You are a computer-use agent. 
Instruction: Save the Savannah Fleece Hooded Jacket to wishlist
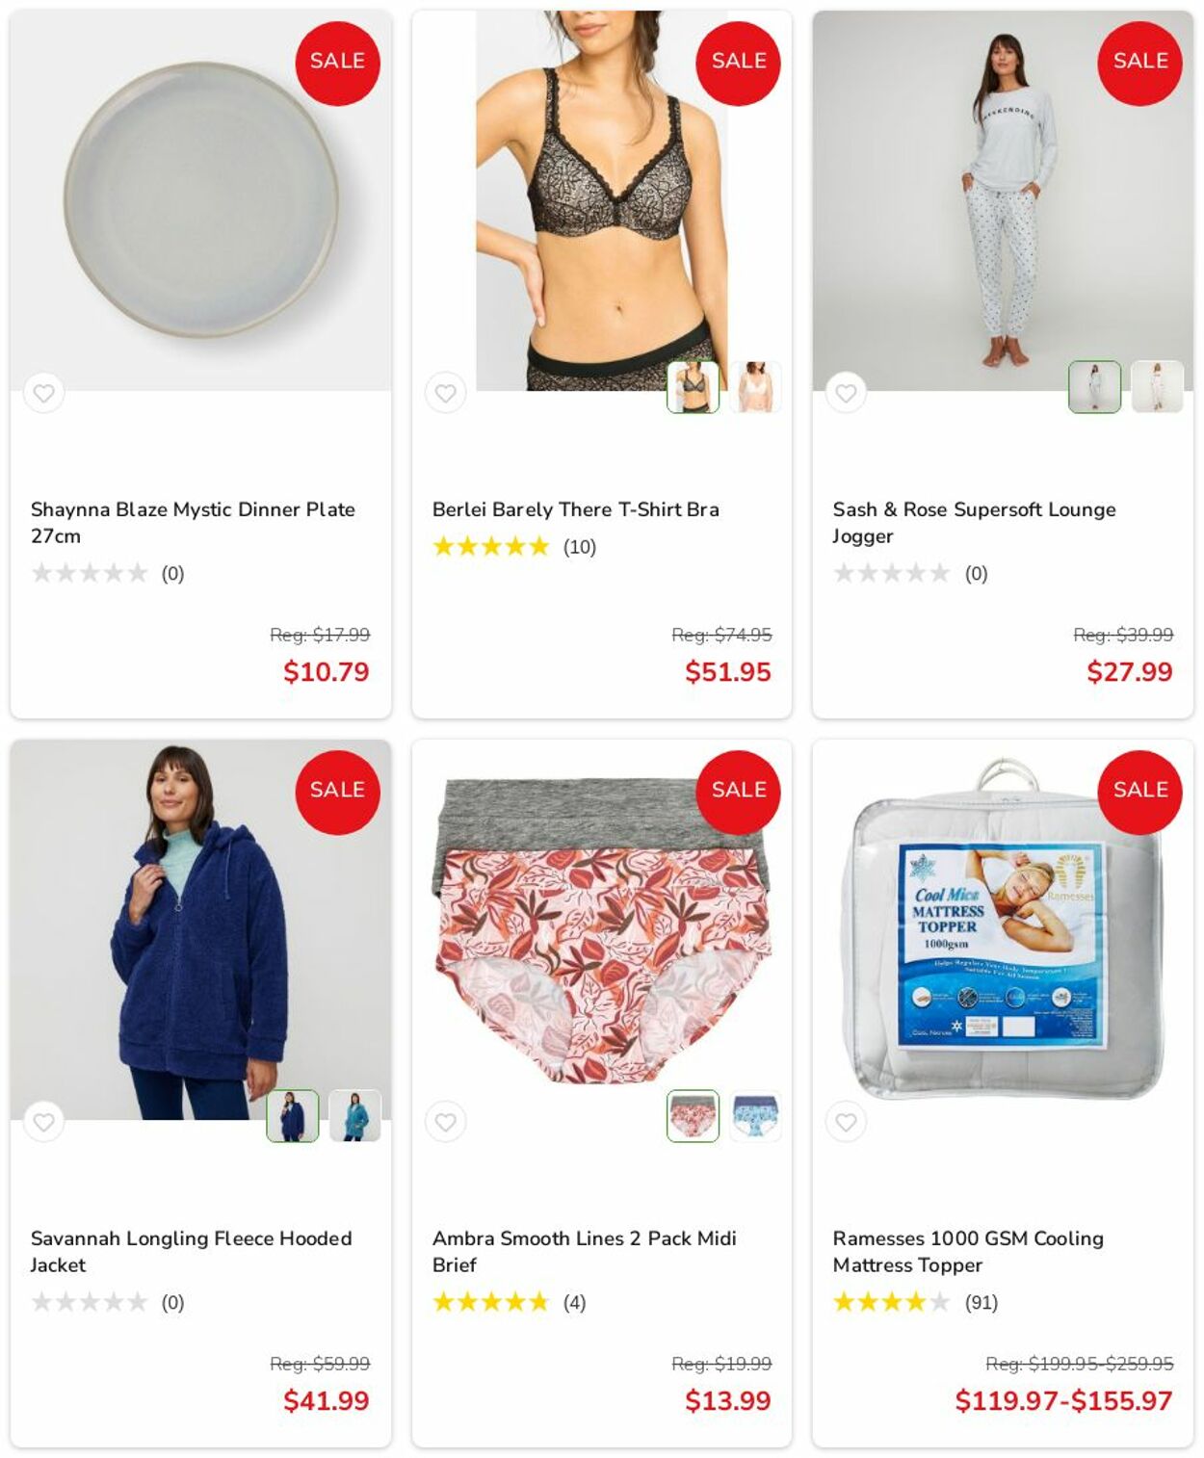(x=43, y=1122)
